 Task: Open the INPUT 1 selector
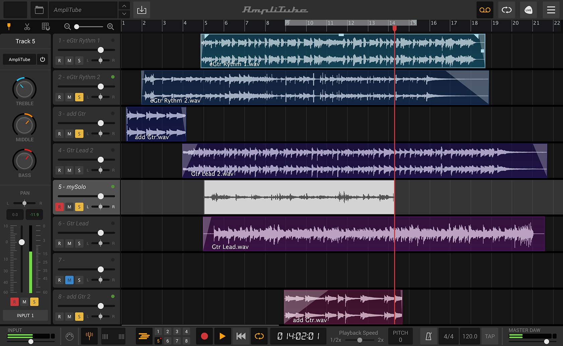tap(25, 315)
